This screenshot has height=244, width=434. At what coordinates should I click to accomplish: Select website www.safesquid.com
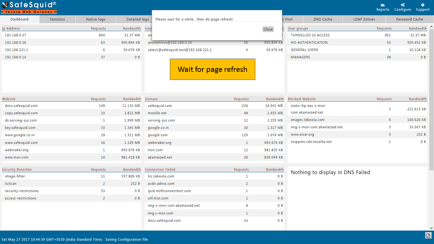(x=72, y=143)
